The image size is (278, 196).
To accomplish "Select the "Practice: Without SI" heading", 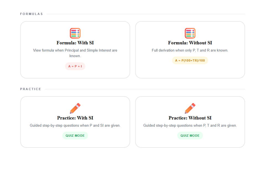I will (190, 118).
